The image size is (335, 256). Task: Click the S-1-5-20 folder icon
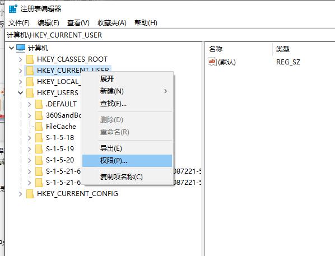39,160
